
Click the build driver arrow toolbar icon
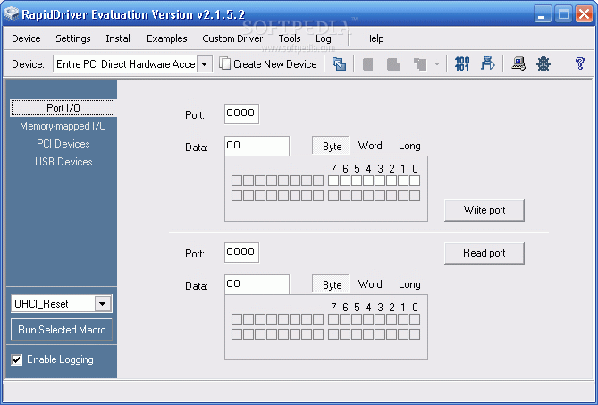tap(487, 63)
